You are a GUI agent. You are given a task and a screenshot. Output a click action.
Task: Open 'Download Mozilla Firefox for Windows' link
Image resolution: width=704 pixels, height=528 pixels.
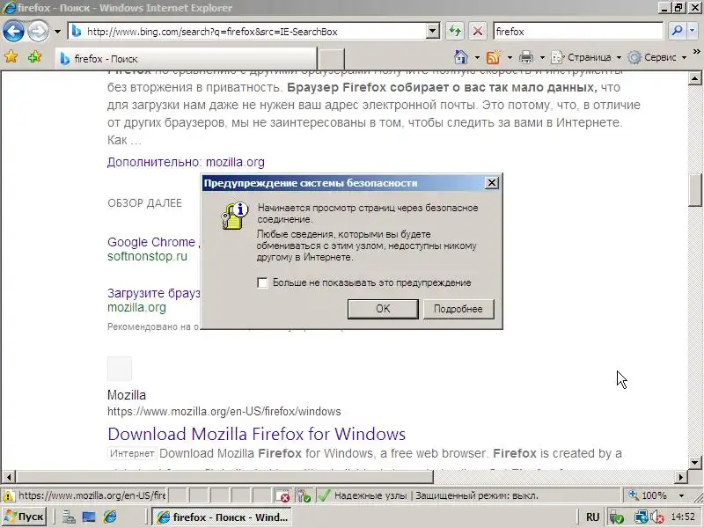(257, 434)
